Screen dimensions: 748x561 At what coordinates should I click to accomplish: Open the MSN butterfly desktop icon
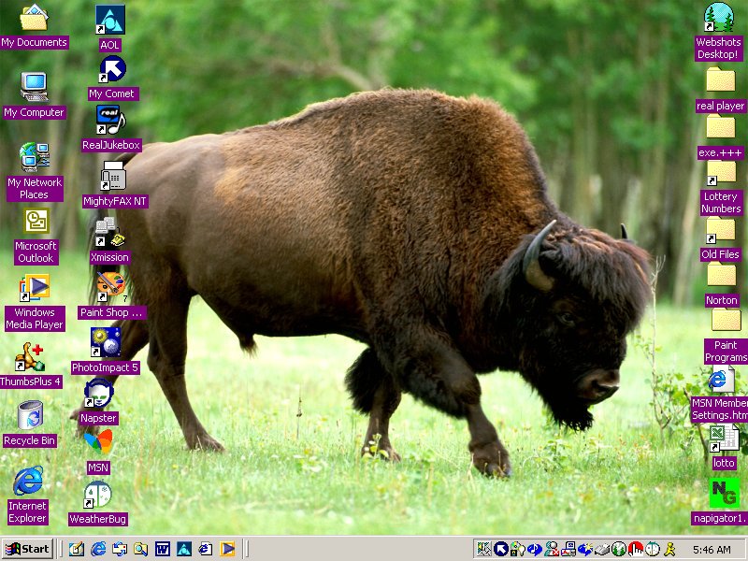point(98,441)
